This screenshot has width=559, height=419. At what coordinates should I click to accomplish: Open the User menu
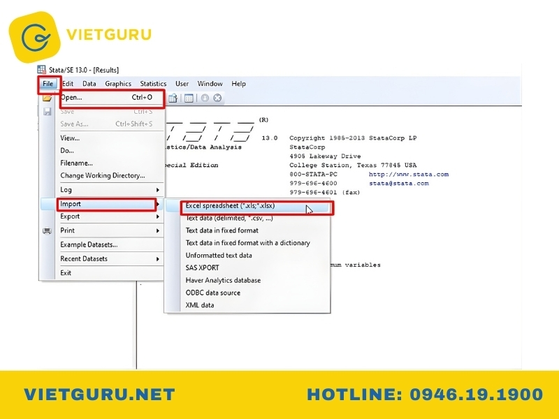[x=182, y=84]
